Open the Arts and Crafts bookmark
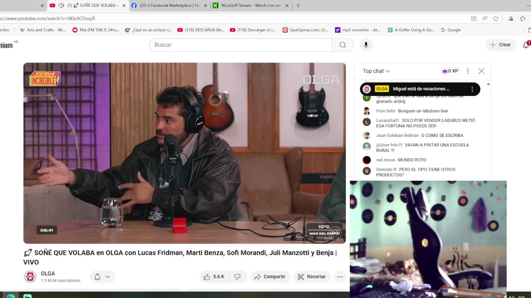 click(x=43, y=30)
